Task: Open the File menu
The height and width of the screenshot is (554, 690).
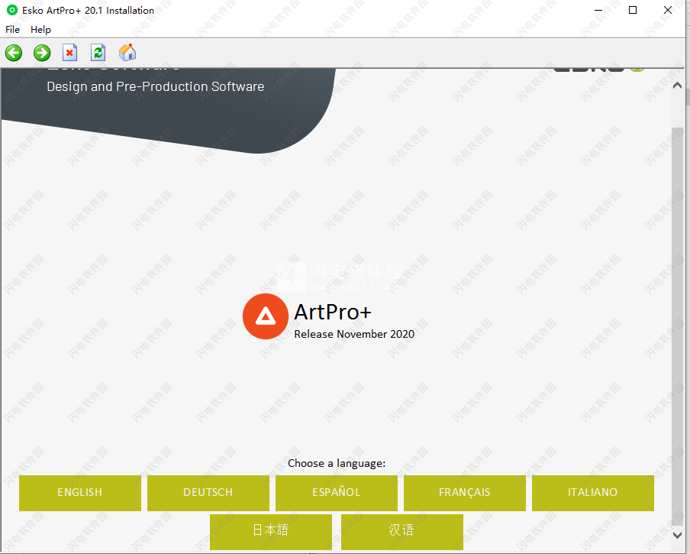Action: pos(12,30)
